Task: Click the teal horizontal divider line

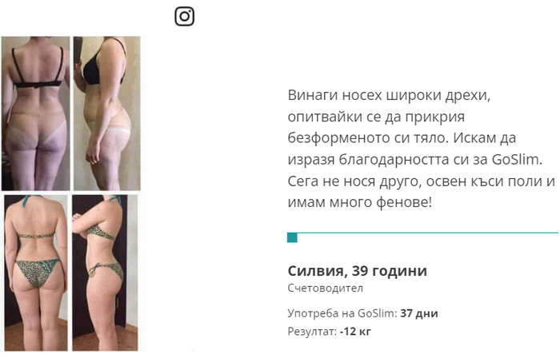Action: [x=422, y=233]
